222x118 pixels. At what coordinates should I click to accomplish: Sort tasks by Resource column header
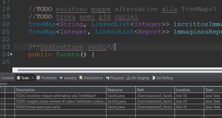(121, 90)
